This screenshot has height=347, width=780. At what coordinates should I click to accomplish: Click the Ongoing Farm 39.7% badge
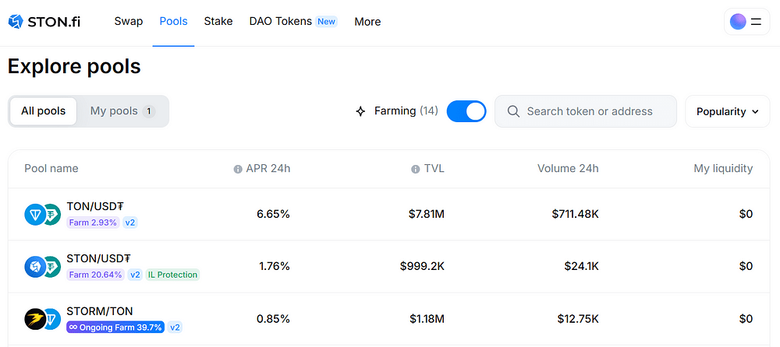point(115,328)
